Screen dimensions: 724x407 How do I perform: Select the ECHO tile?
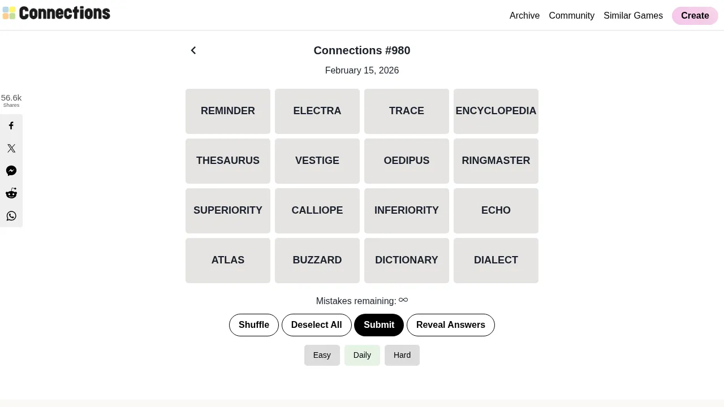pyautogui.click(x=496, y=210)
